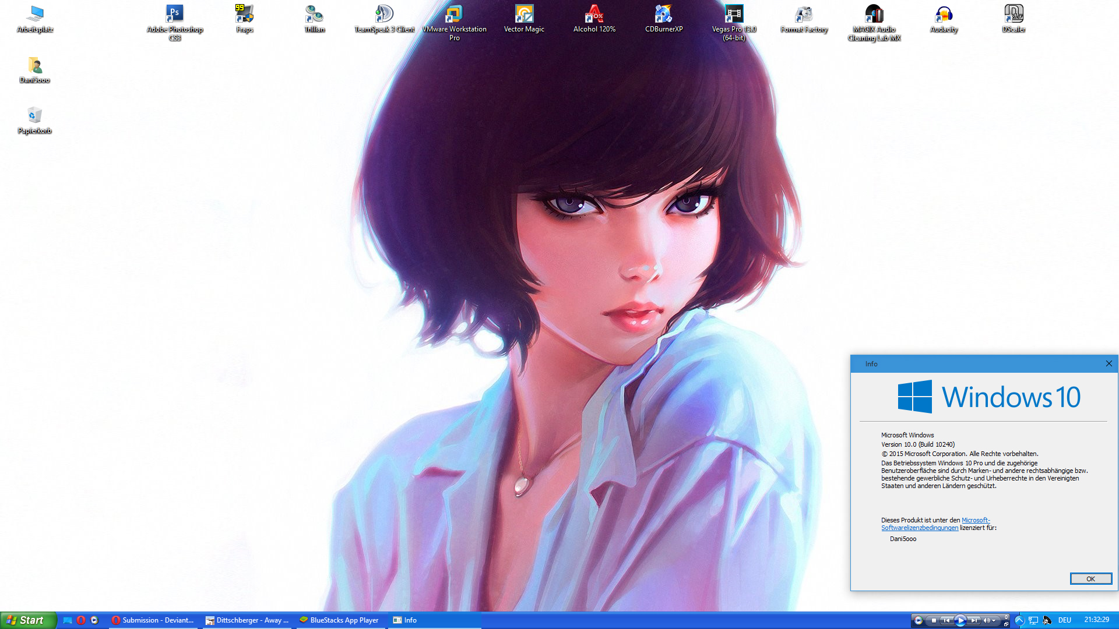Close the Info dialog

tap(1109, 363)
